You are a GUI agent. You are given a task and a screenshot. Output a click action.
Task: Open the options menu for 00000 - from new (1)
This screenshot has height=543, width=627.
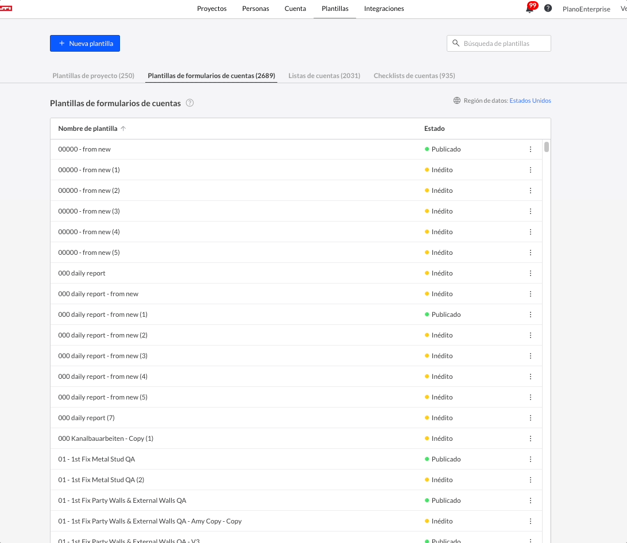tap(530, 170)
